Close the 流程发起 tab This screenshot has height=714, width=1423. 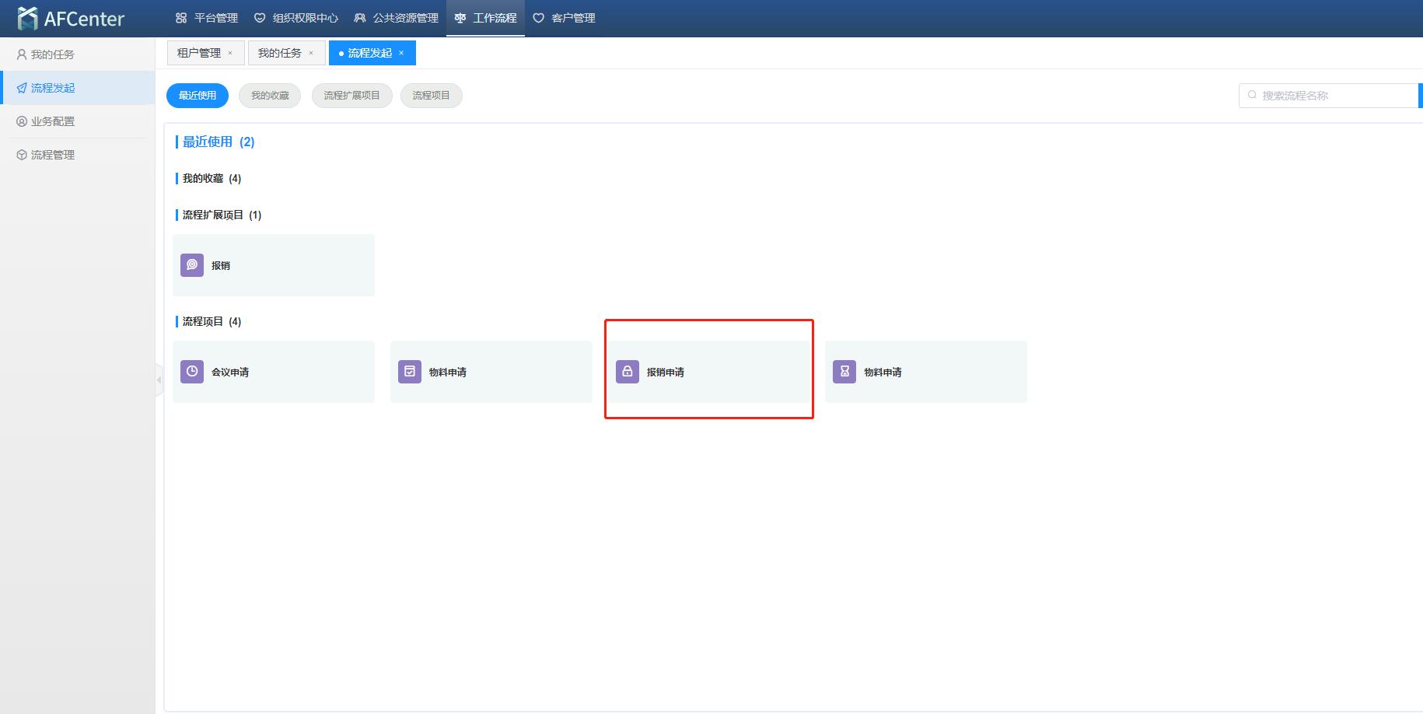coord(401,53)
